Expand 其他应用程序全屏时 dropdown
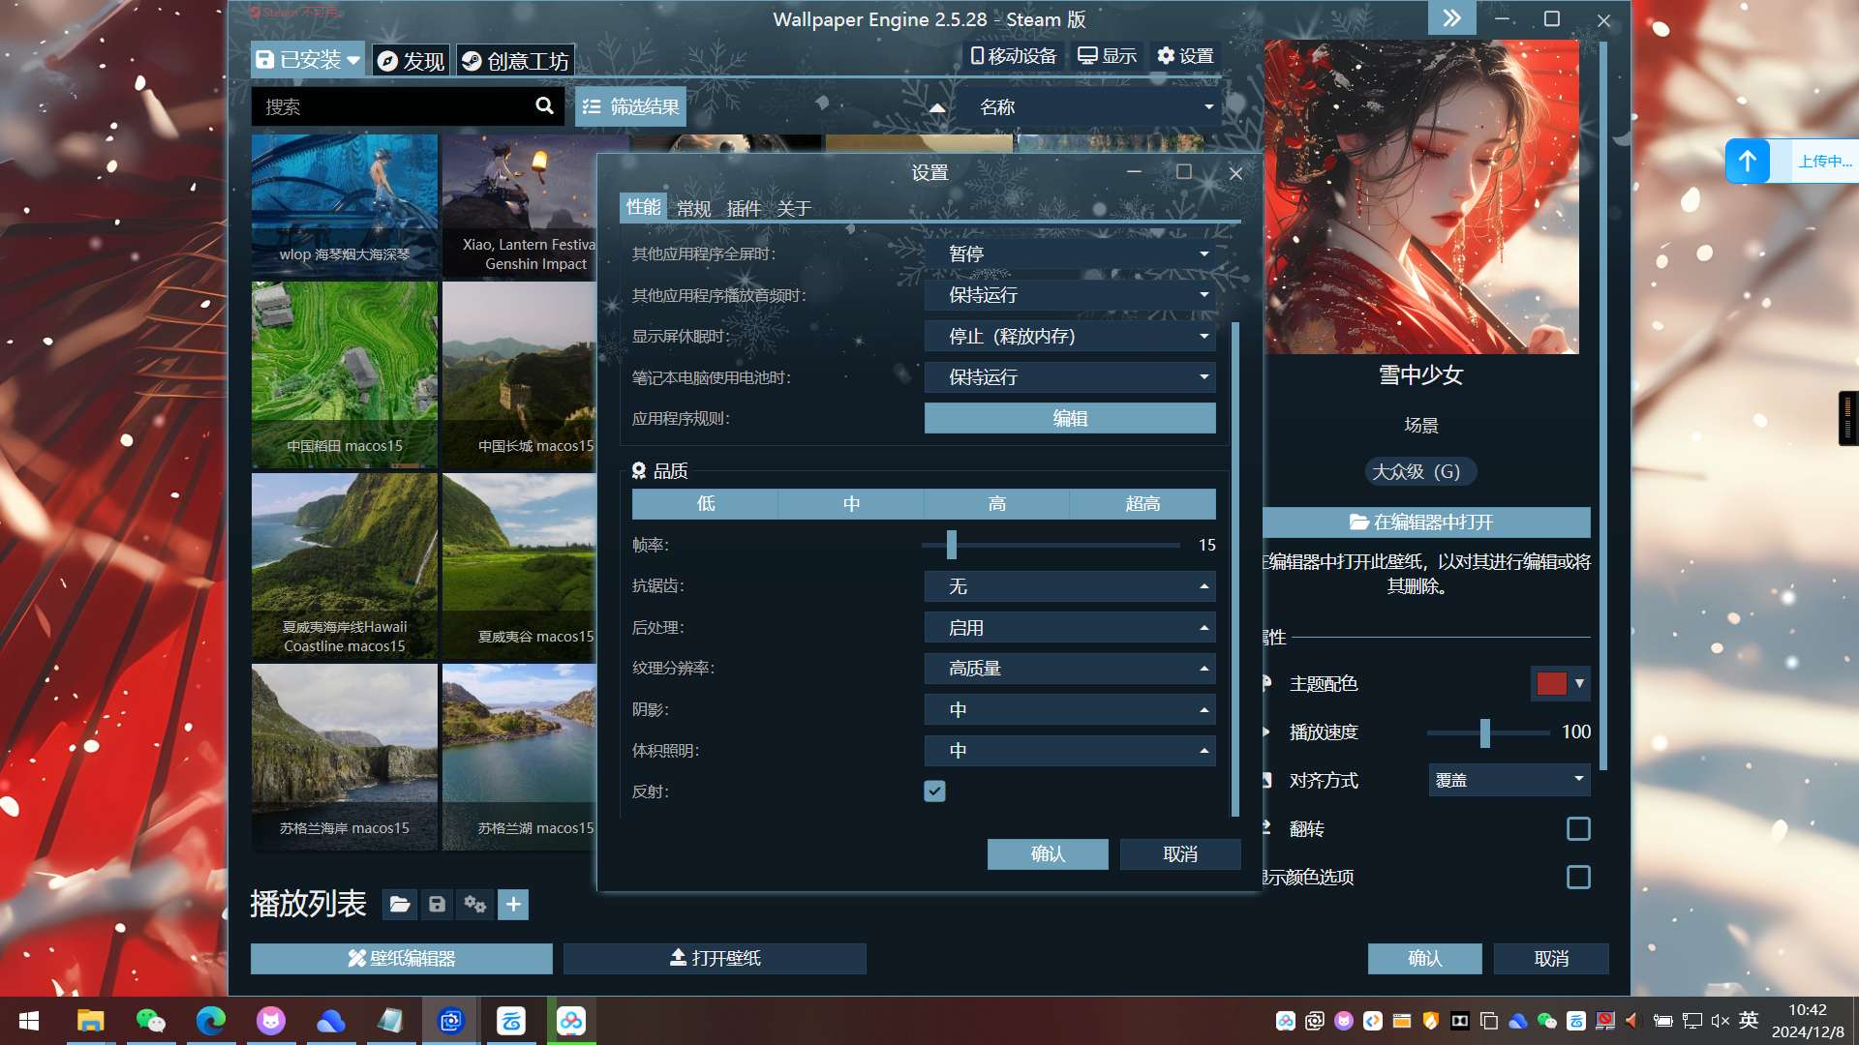Image resolution: width=1859 pixels, height=1045 pixels. click(x=1070, y=254)
